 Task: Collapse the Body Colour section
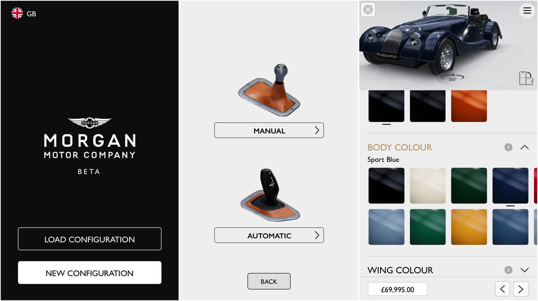pos(525,147)
